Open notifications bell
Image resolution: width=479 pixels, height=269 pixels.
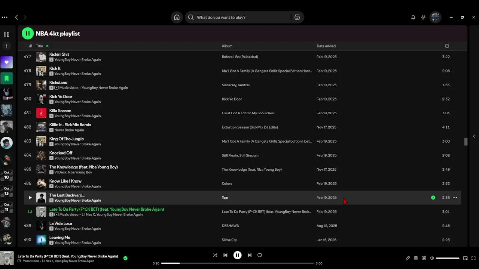413,17
